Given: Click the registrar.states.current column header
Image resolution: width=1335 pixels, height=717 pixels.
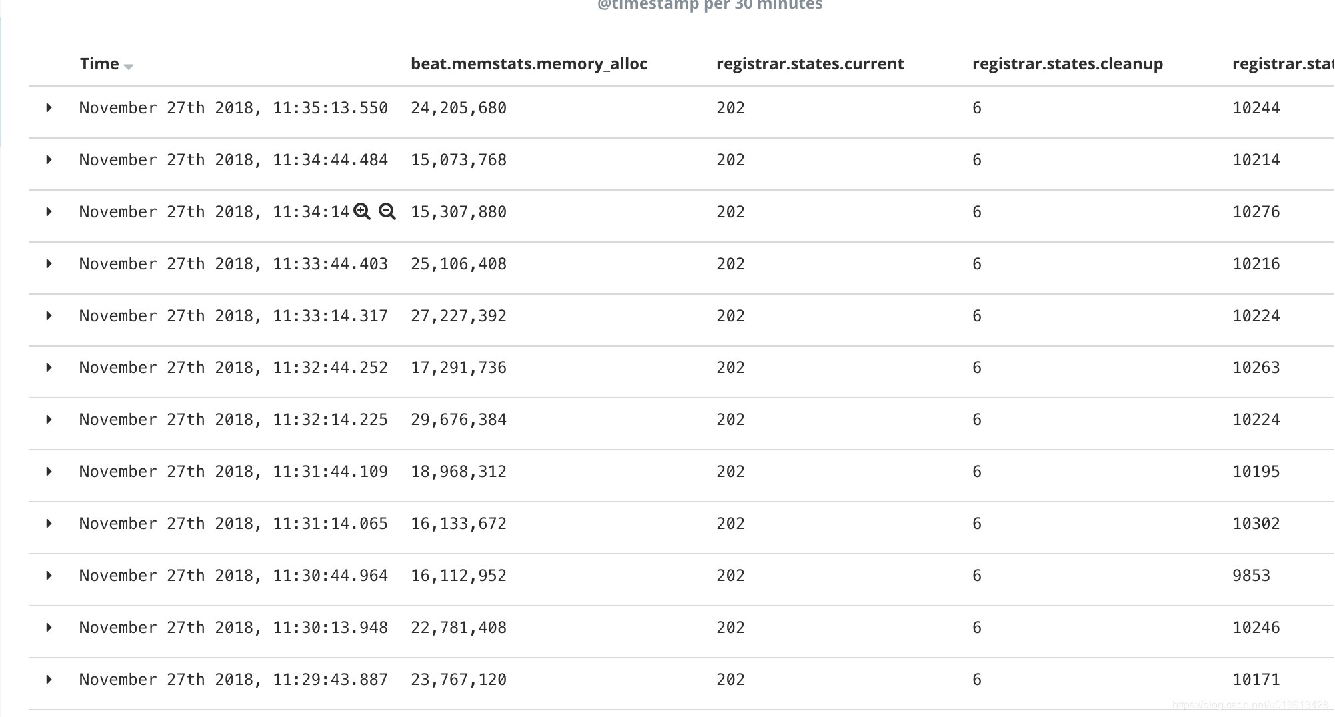Looking at the screenshot, I should point(810,64).
